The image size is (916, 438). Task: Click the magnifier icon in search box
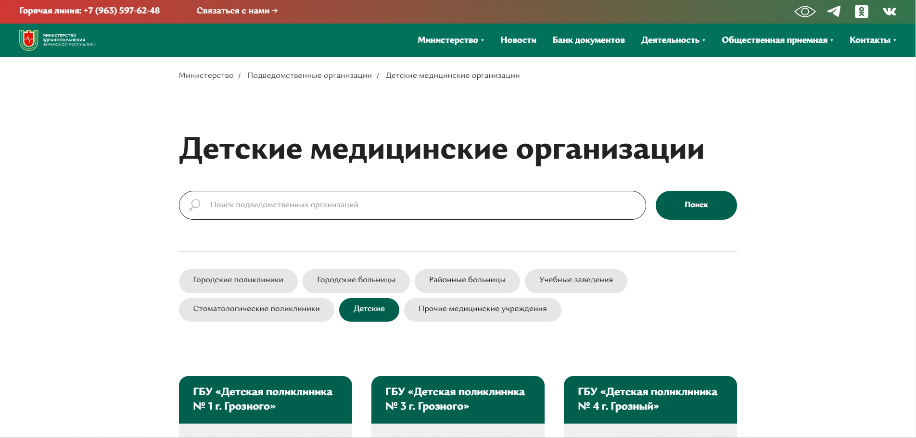(x=195, y=205)
